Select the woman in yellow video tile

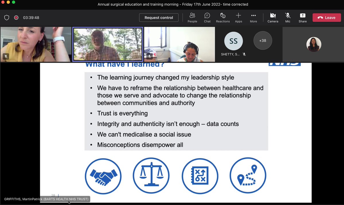click(x=36, y=44)
